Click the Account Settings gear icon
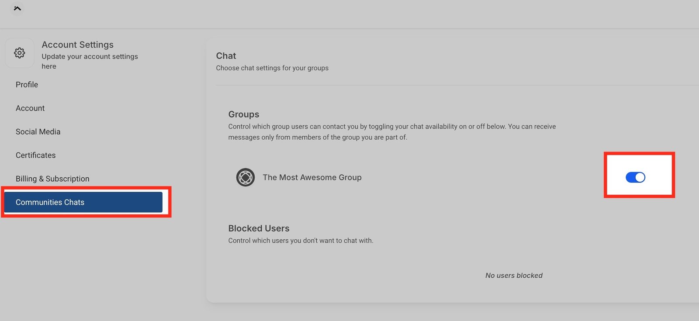 [x=20, y=53]
